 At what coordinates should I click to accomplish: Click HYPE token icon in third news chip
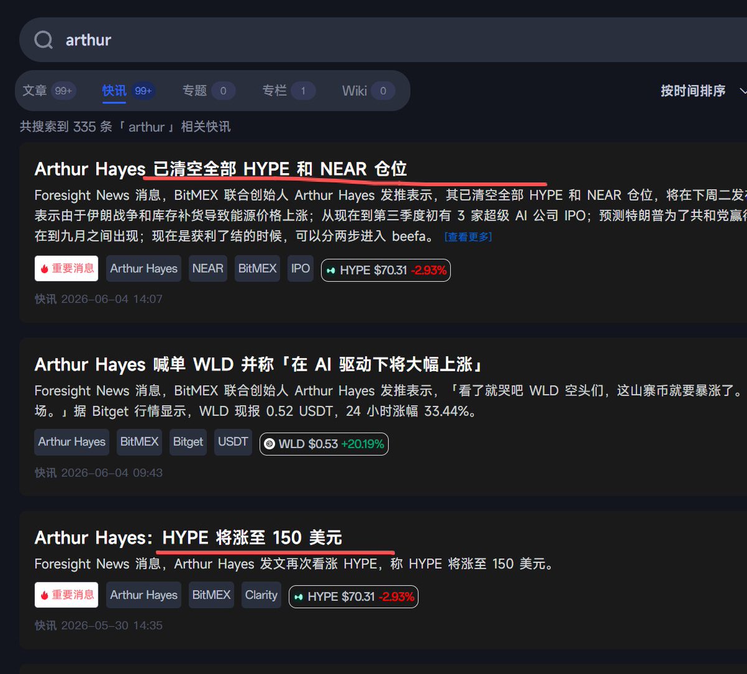(299, 597)
